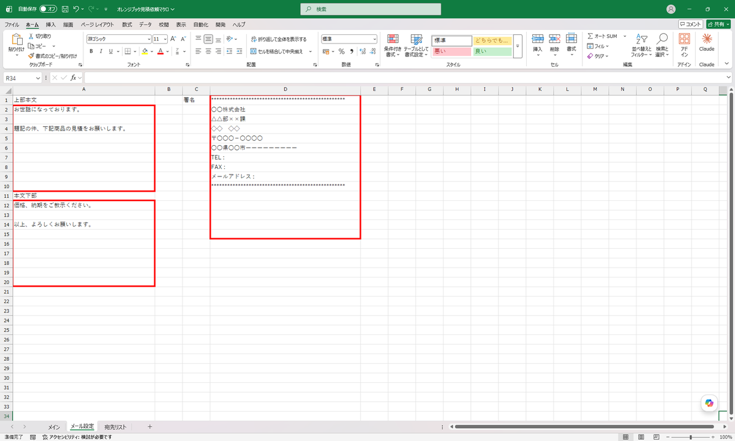Expand merge and center (セルを結合して中央揃え) options
The height and width of the screenshot is (441, 735).
pyautogui.click(x=311, y=51)
